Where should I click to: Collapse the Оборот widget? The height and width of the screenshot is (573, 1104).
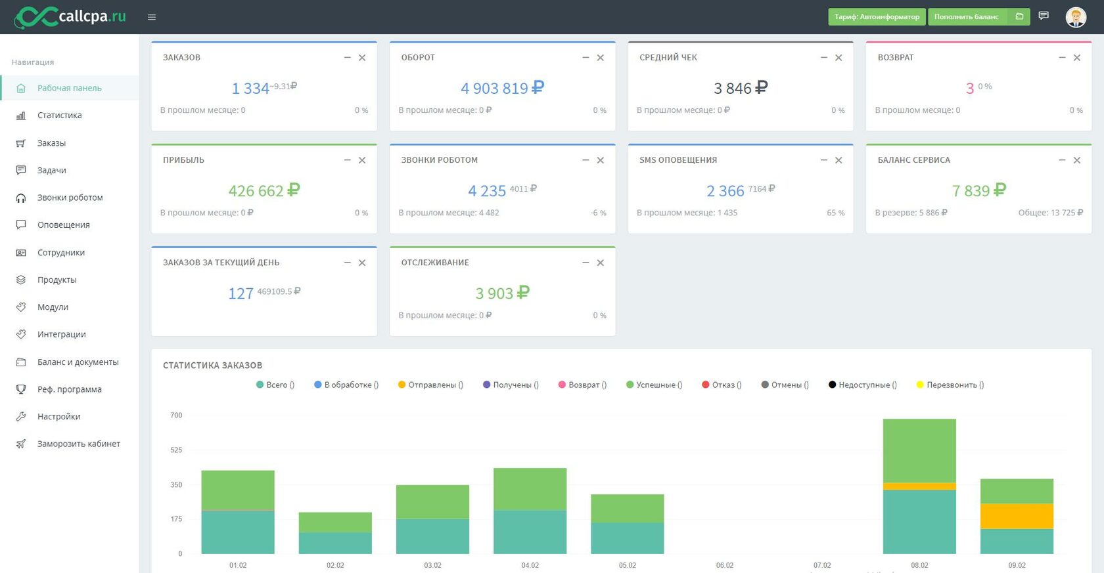tap(586, 58)
